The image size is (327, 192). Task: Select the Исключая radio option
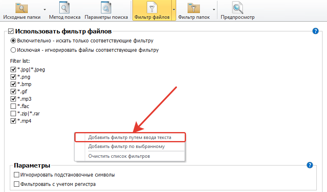pos(13,50)
